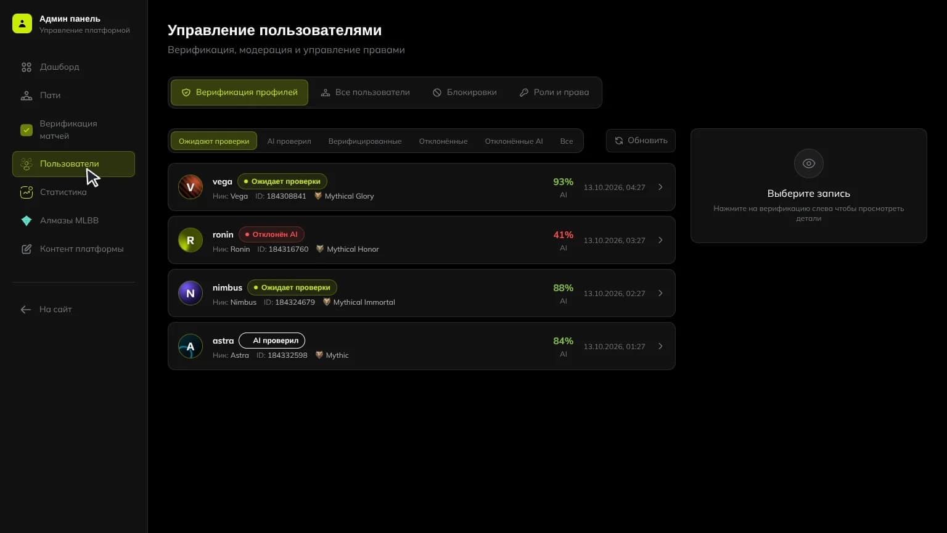Click nimbus's N avatar
Screen dimensions: 947x533
click(191, 293)
